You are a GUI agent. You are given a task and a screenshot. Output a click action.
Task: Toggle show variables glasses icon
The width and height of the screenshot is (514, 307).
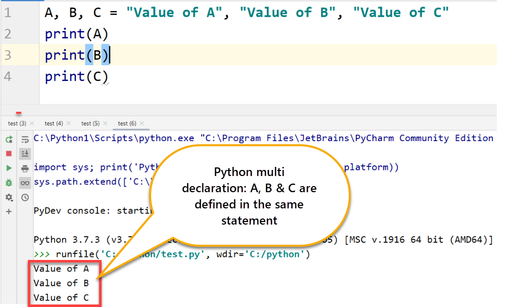tap(24, 183)
